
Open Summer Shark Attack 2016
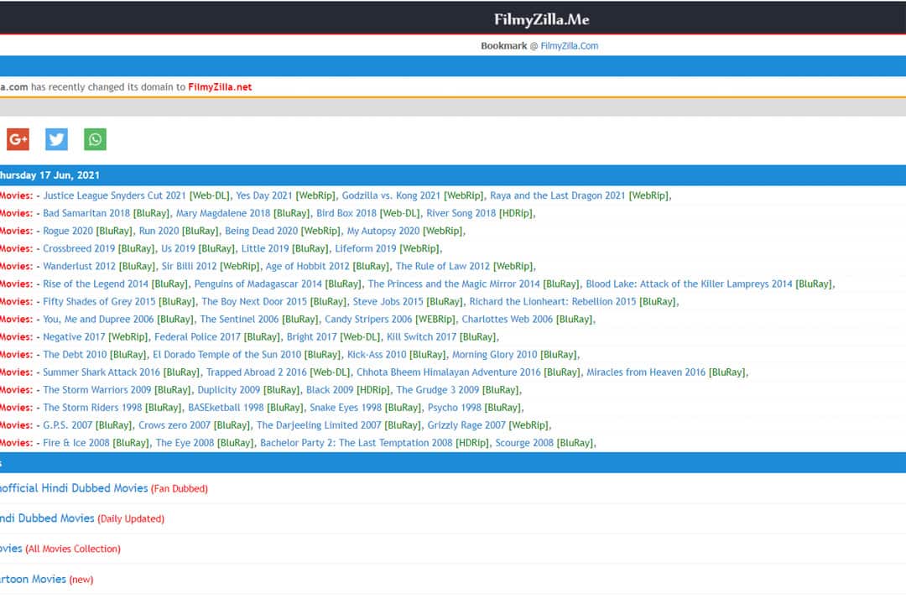(102, 372)
